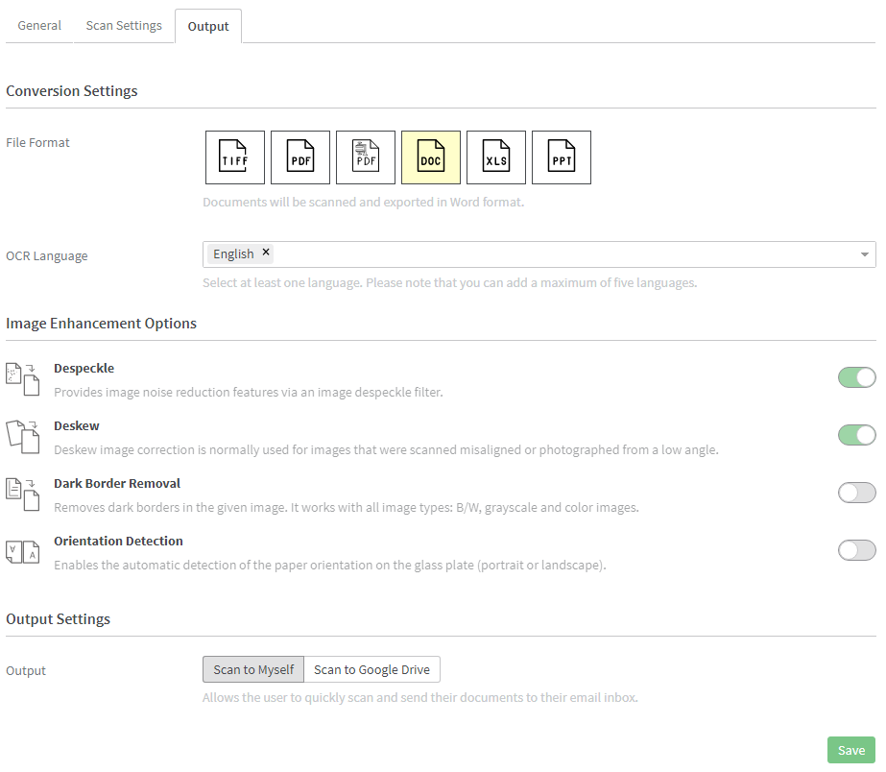
Task: Switch to the General tab
Action: [x=39, y=26]
